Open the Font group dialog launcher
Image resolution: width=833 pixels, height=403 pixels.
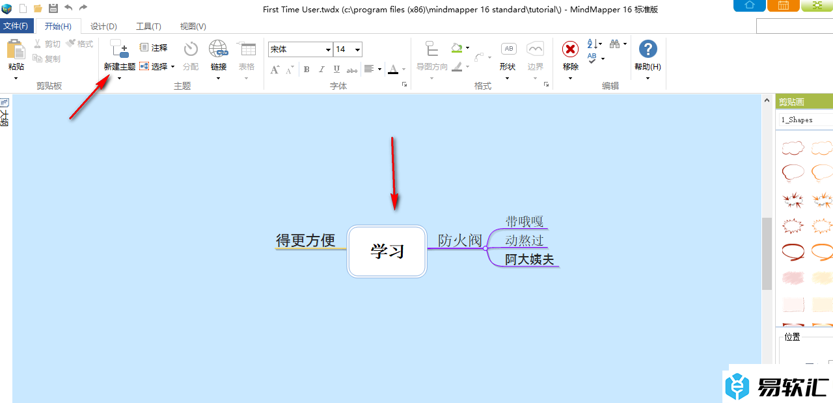click(404, 85)
